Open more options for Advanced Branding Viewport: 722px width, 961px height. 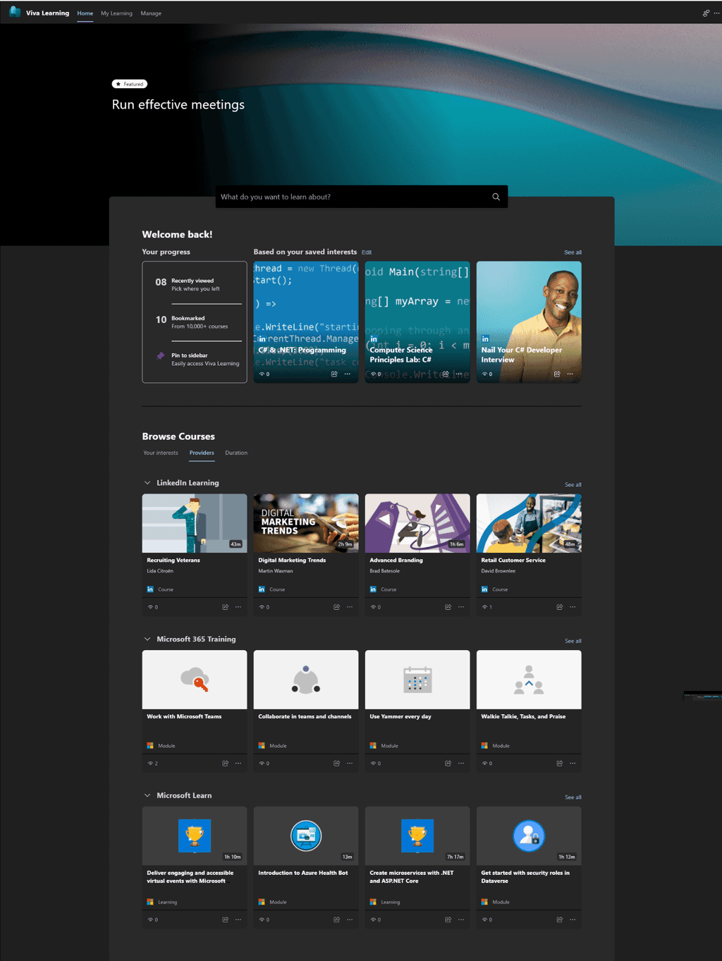(x=461, y=607)
